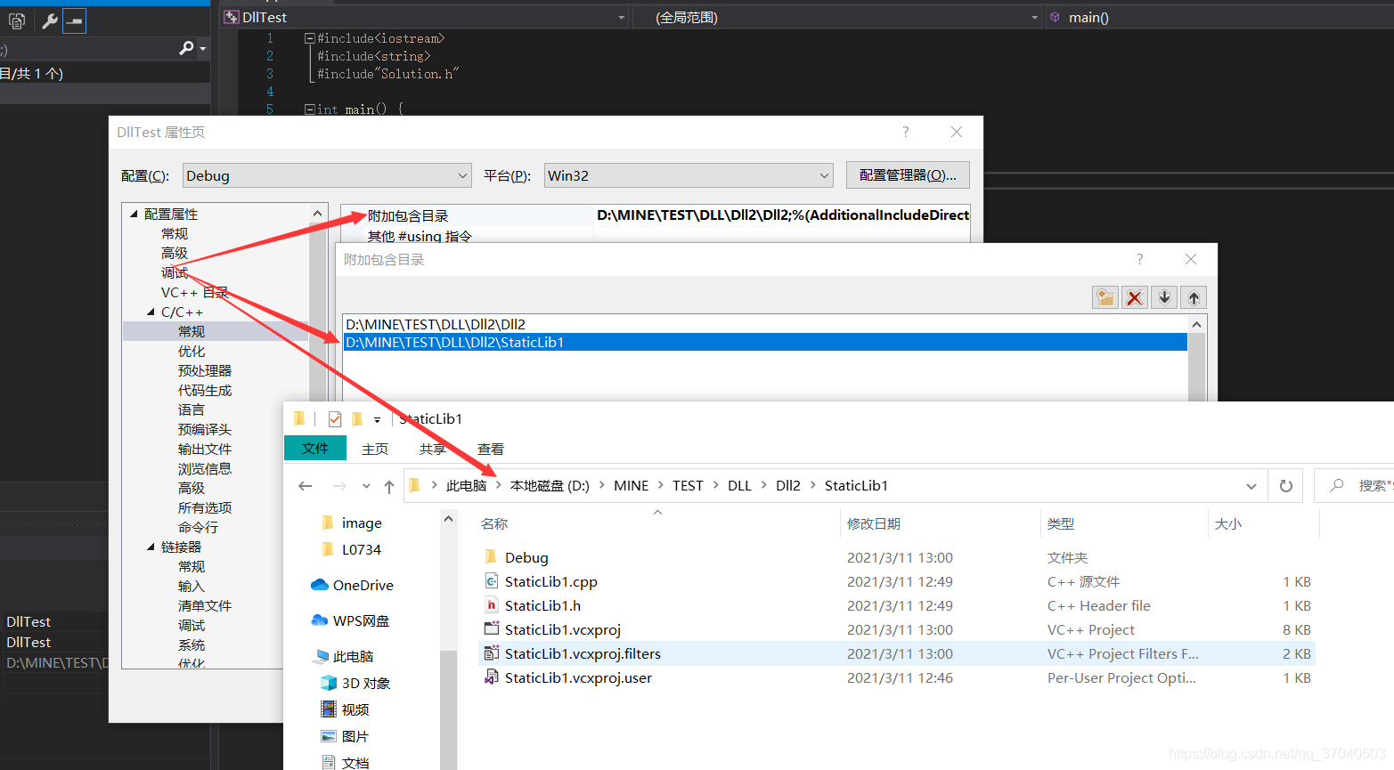Move the selected include directory down
The height and width of the screenshot is (770, 1394).
tap(1164, 297)
